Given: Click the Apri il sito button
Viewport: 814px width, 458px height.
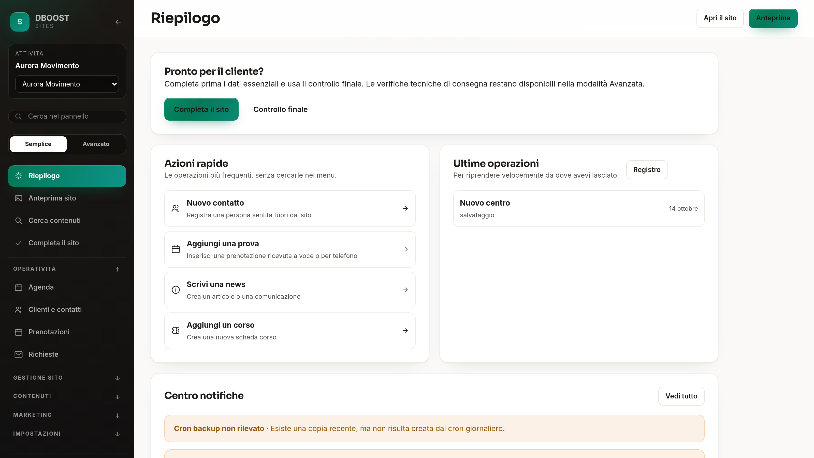Looking at the screenshot, I should (720, 18).
